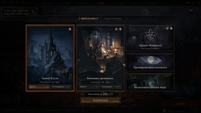Click the dice icon in Discord banner
Viewport: 201px width, 113px height.
34,12
